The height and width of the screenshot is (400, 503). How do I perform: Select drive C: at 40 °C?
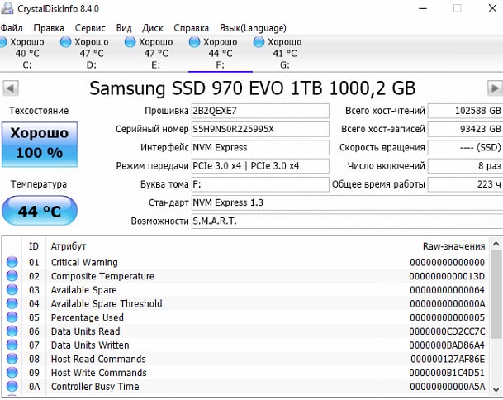pyautogui.click(x=27, y=53)
